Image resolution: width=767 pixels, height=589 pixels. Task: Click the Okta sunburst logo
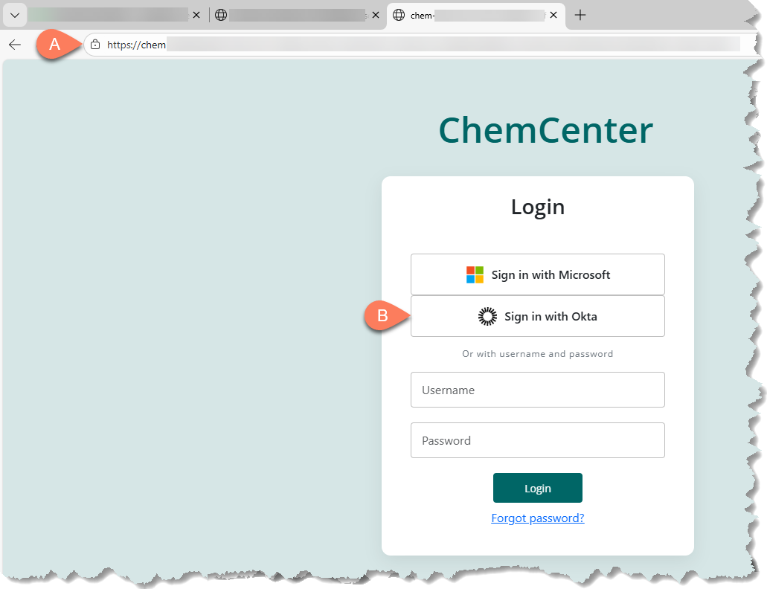pyautogui.click(x=487, y=316)
